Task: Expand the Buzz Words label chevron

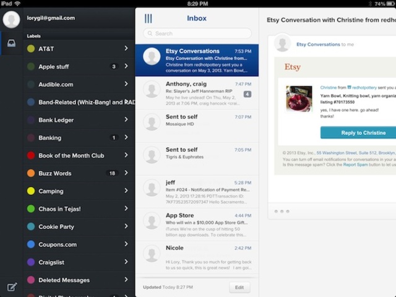Action: (x=126, y=173)
